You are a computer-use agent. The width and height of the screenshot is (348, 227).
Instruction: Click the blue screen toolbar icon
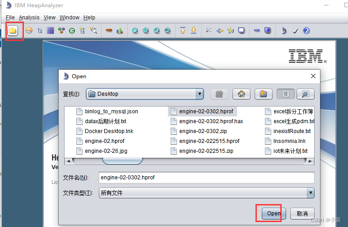[x=268, y=31]
